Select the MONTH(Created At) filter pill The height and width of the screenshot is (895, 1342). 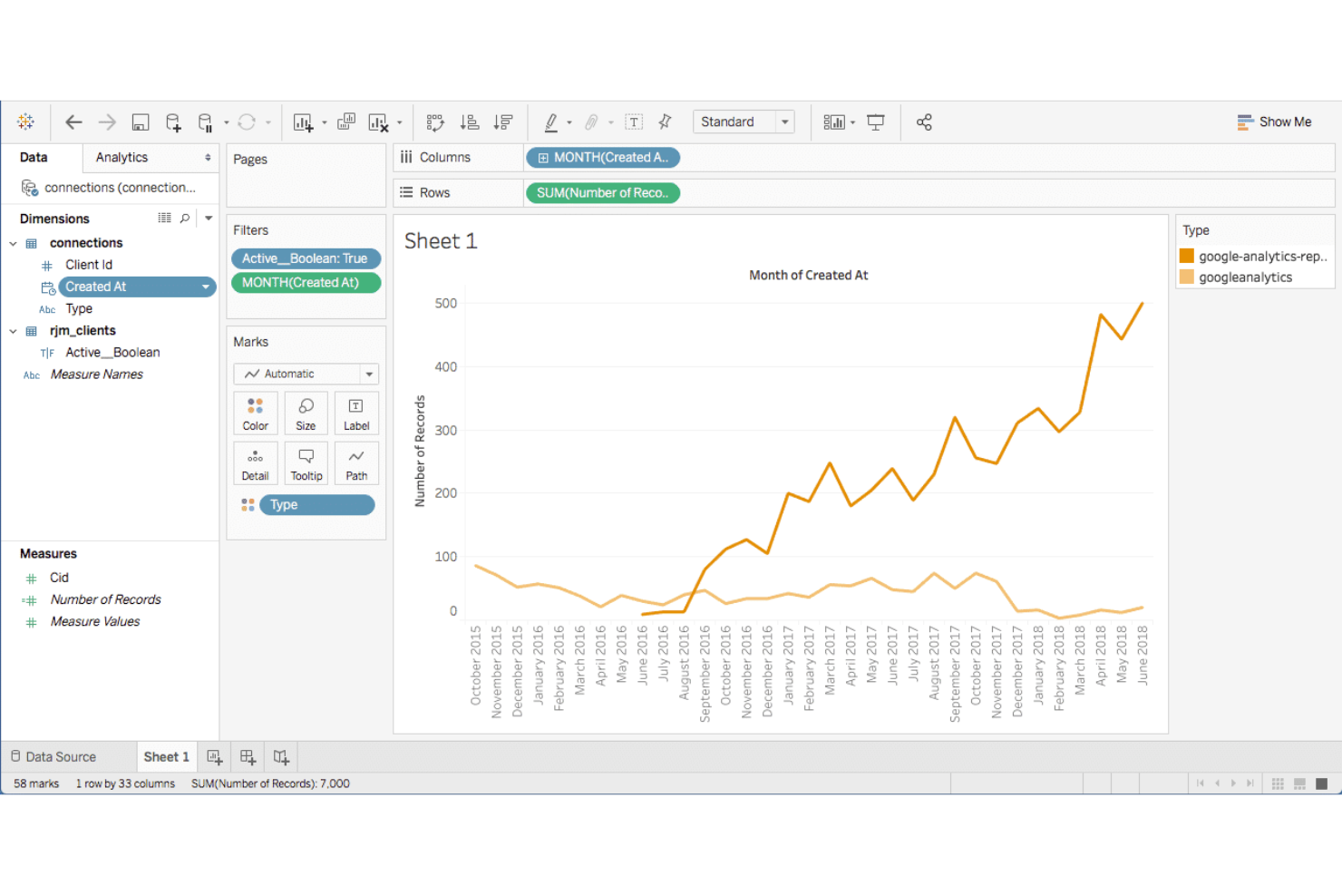pos(306,283)
